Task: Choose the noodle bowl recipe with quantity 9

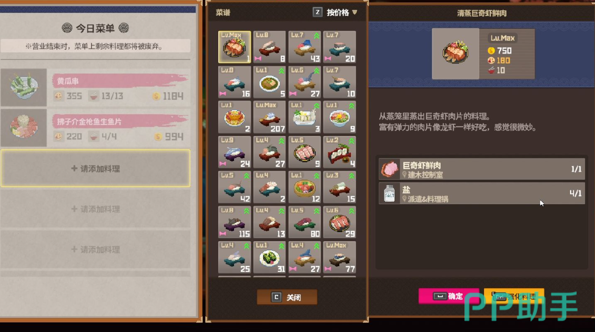Action: [340, 117]
